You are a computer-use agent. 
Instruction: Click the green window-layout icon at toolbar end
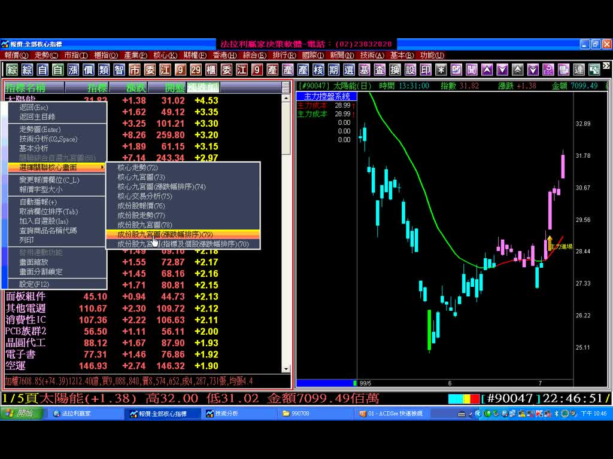[594, 70]
